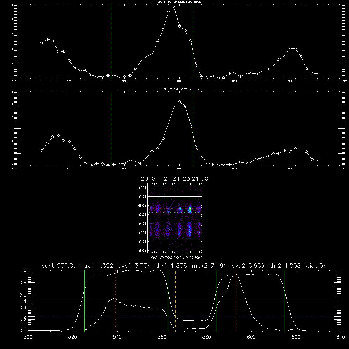Click solid horizontal line at 4 in bottom plot
349x349 pixels.
coord(184,301)
